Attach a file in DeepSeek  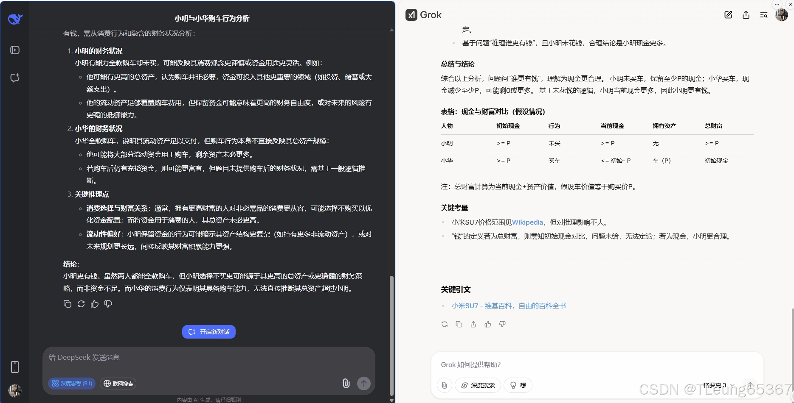[x=346, y=384]
